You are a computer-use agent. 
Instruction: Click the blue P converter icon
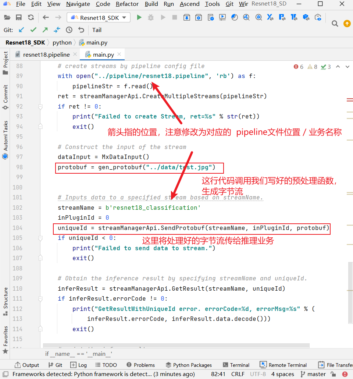click(282, 17)
